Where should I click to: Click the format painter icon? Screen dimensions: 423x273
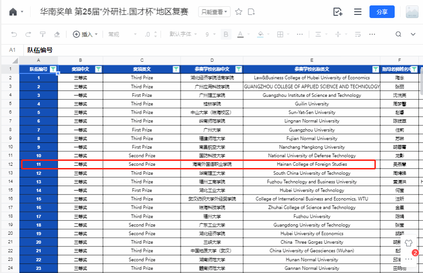[43, 34]
